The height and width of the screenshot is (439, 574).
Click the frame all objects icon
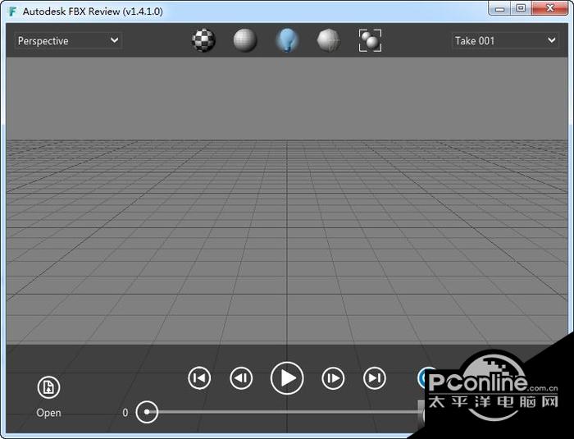pyautogui.click(x=370, y=40)
